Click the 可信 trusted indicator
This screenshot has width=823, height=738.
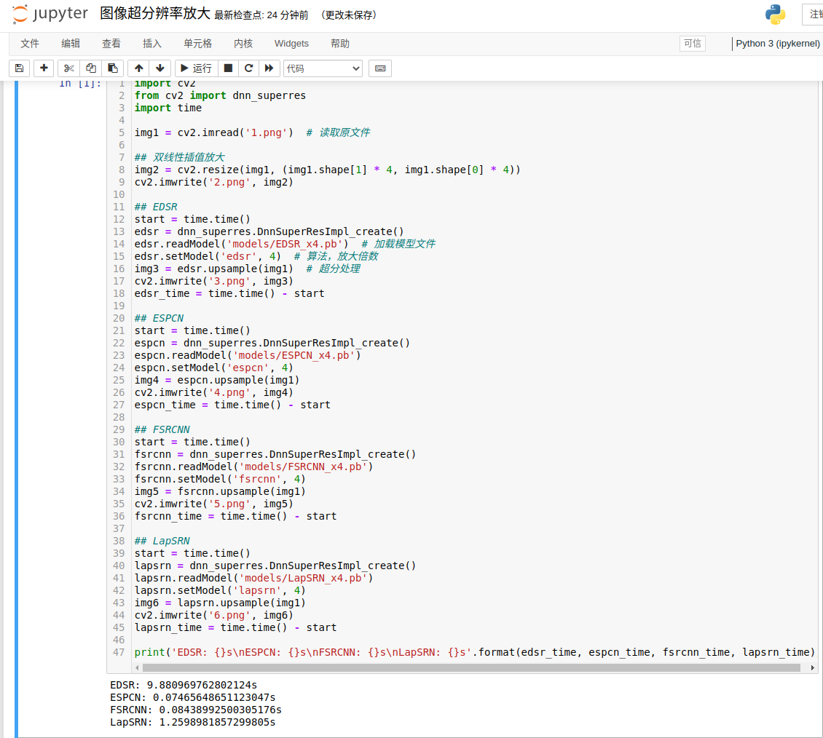[692, 44]
